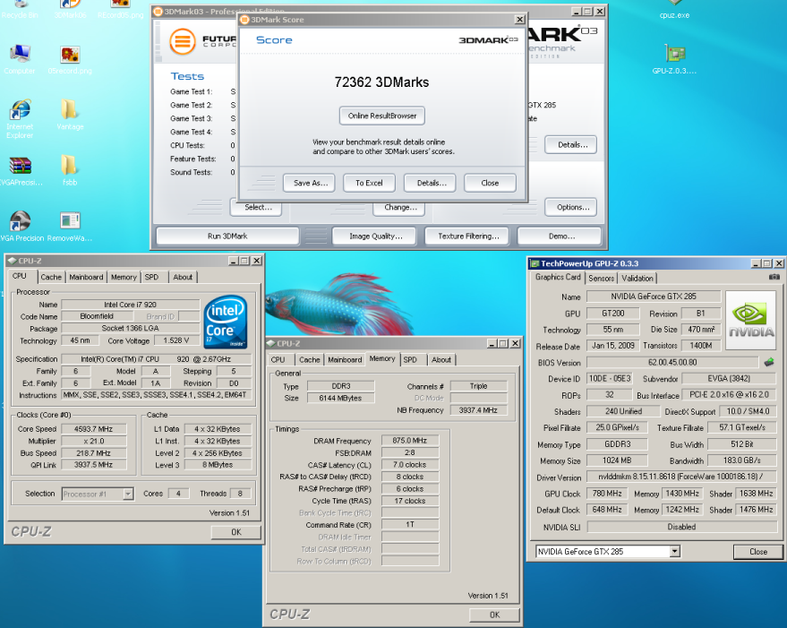This screenshot has height=628, width=787.
Task: Open the fsbb folder on desktop
Action: click(x=69, y=171)
